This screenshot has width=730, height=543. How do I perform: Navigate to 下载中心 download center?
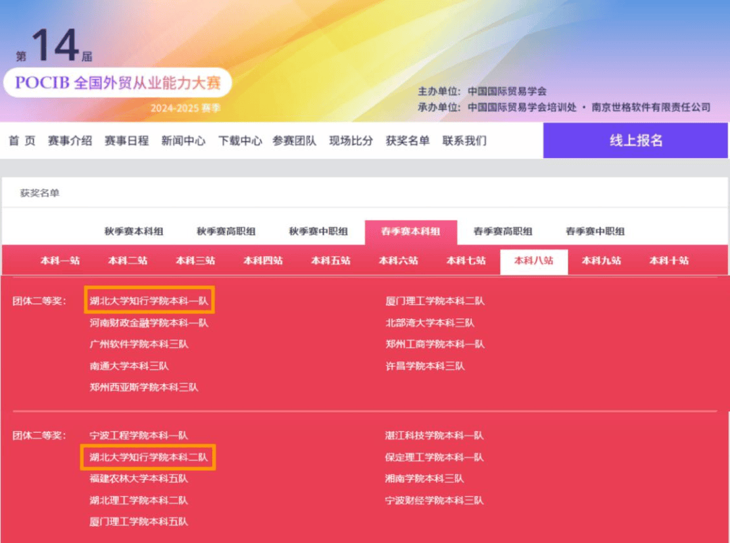[x=240, y=141]
